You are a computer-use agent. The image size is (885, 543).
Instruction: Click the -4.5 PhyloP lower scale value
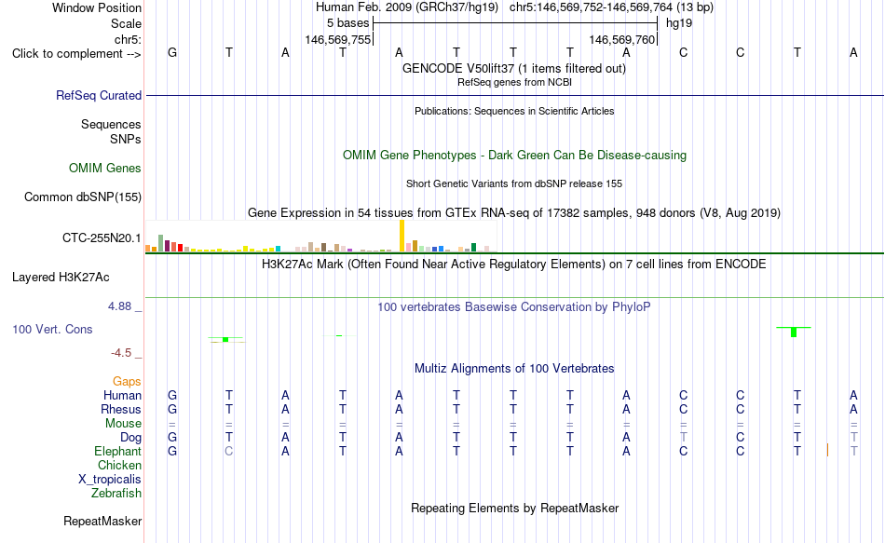(x=121, y=353)
